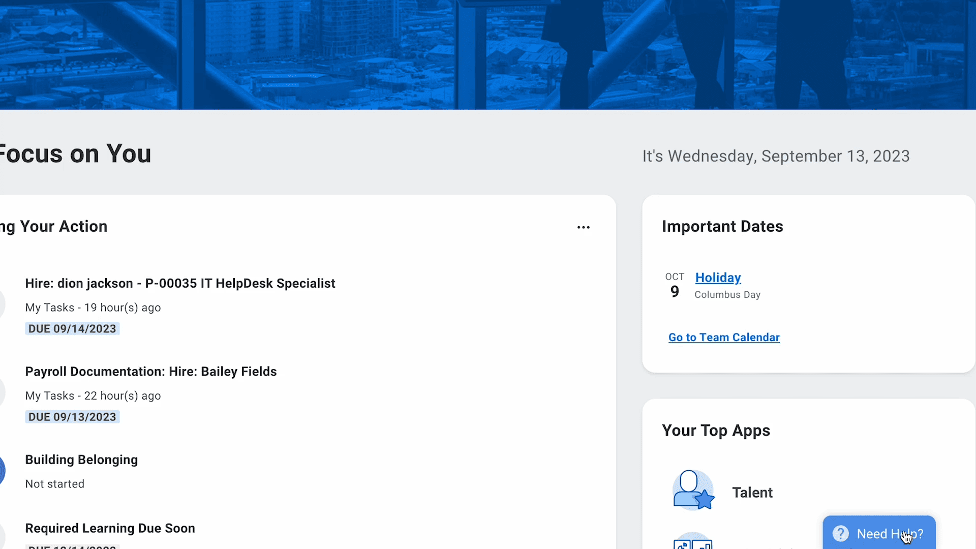
Task: Click the blue Building Belonging circle icon
Action: 2,471
